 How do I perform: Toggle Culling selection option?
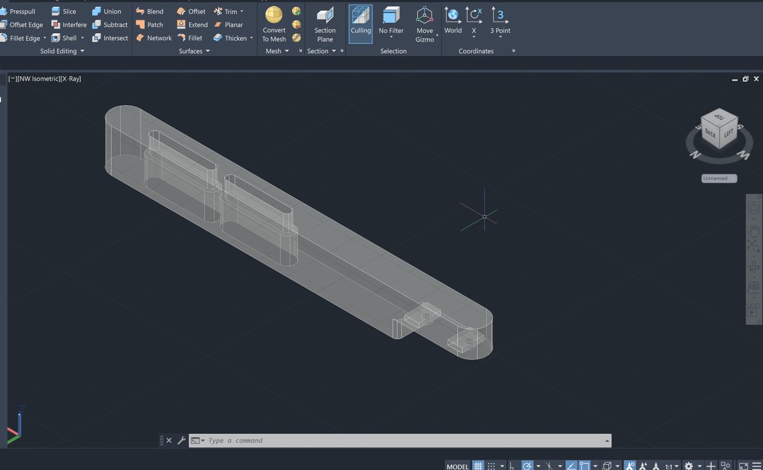(361, 24)
